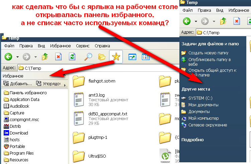Open Application Data favorite
251x164 pixels.
click(21, 100)
